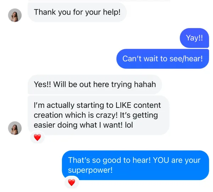Click the word 'easier' in the gray message
The width and height of the screenshot is (213, 192).
click(x=44, y=125)
